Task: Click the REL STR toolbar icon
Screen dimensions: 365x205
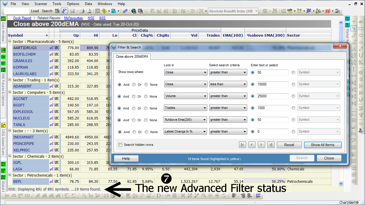Action: [x=57, y=11]
